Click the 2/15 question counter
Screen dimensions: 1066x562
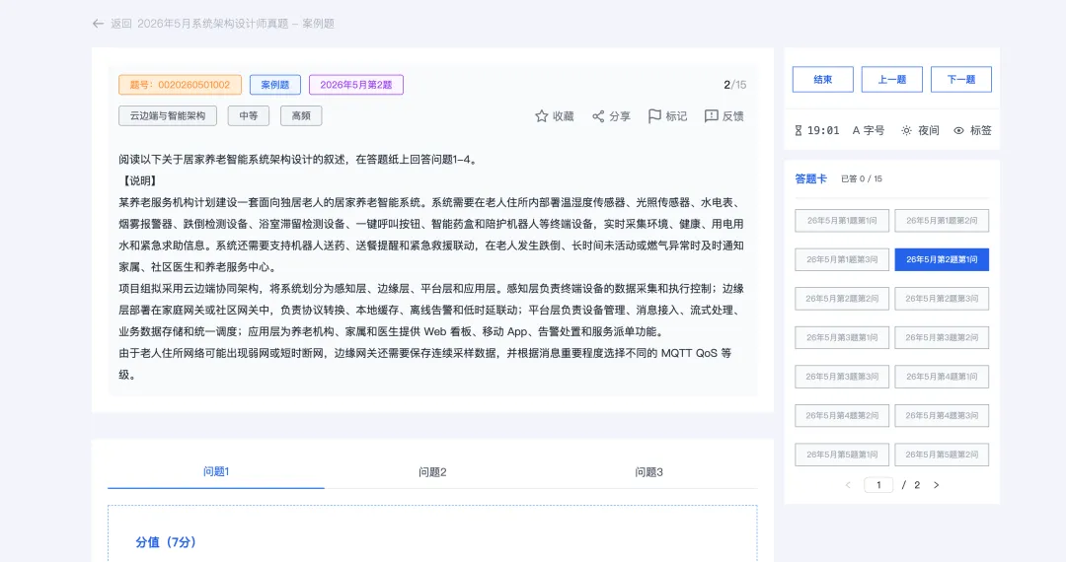point(735,85)
